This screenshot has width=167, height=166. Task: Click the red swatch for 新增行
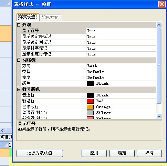click(x=90, y=101)
